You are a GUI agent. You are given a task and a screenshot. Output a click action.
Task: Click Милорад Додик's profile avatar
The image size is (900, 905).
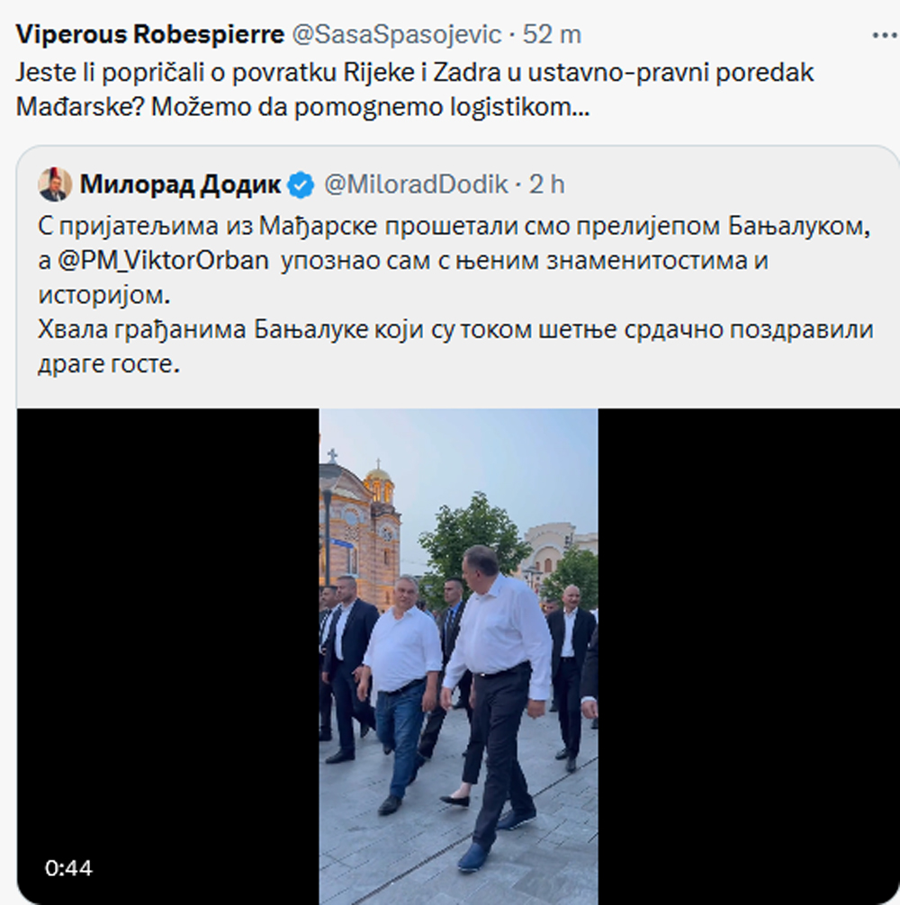(x=55, y=184)
